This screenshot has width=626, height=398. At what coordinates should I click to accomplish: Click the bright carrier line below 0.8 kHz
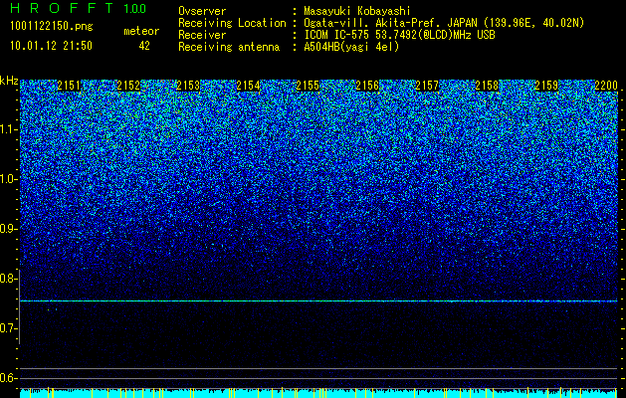pos(318,301)
